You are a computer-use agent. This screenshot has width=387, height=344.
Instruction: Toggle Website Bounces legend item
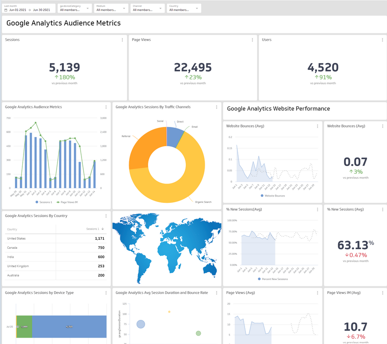273,196
